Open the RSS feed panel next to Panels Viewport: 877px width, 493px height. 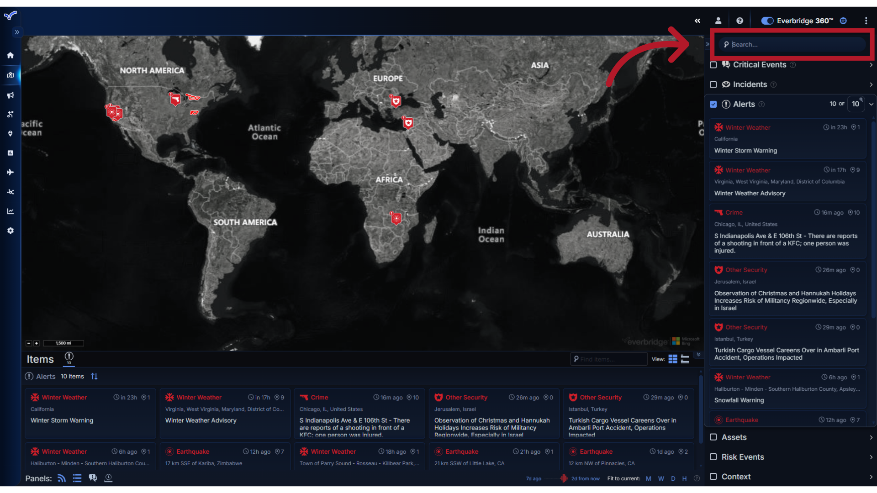click(61, 478)
